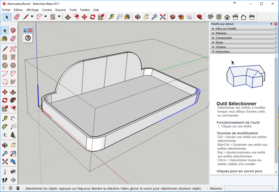Open the Rectangle tool dropdown arrow
279x192 pixels.
pyautogui.click(x=59, y=17)
